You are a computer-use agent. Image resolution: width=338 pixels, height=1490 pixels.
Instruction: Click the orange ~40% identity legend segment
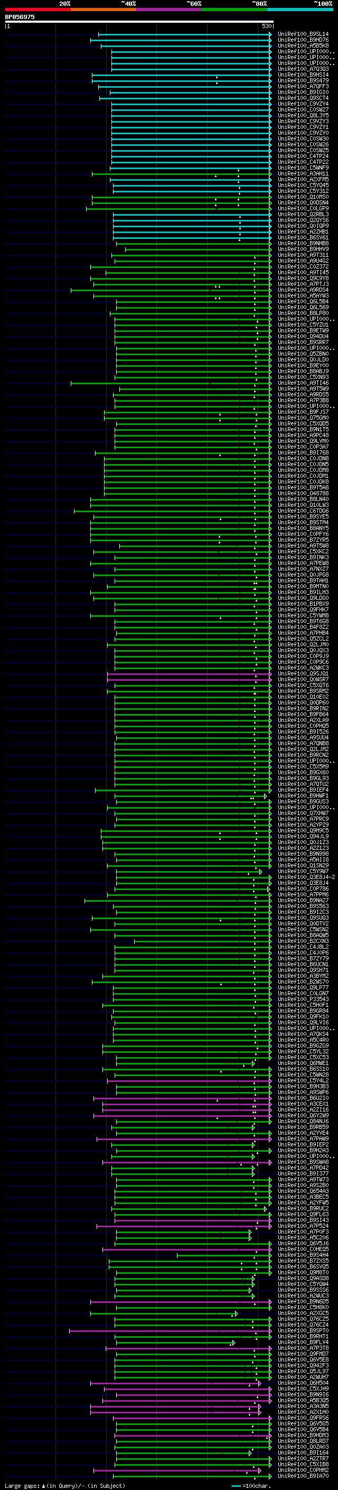click(104, 10)
